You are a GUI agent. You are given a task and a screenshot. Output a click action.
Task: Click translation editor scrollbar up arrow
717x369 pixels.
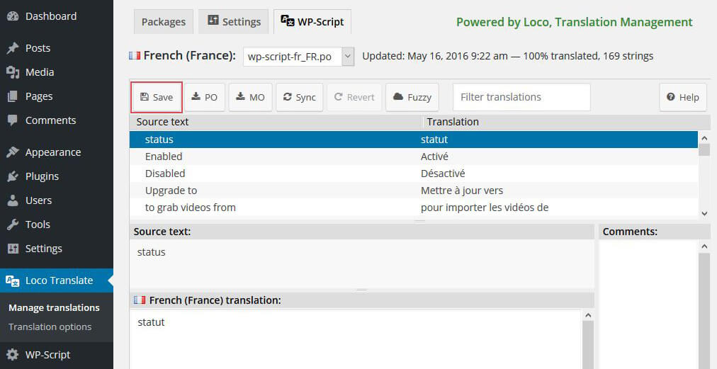pos(588,315)
